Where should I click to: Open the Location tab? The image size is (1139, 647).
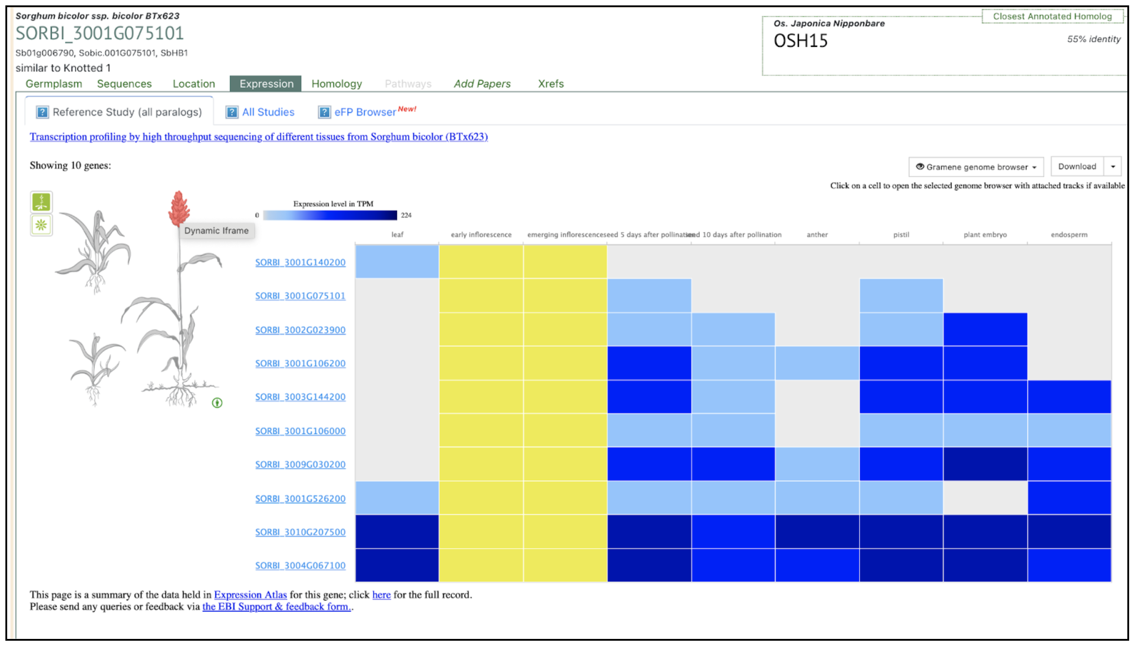tap(194, 84)
